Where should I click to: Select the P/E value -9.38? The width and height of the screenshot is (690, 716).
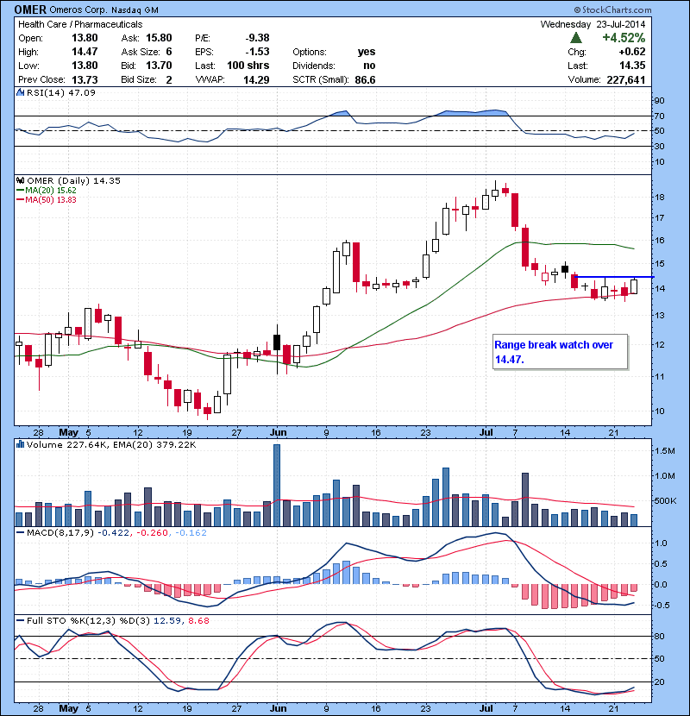(x=257, y=38)
